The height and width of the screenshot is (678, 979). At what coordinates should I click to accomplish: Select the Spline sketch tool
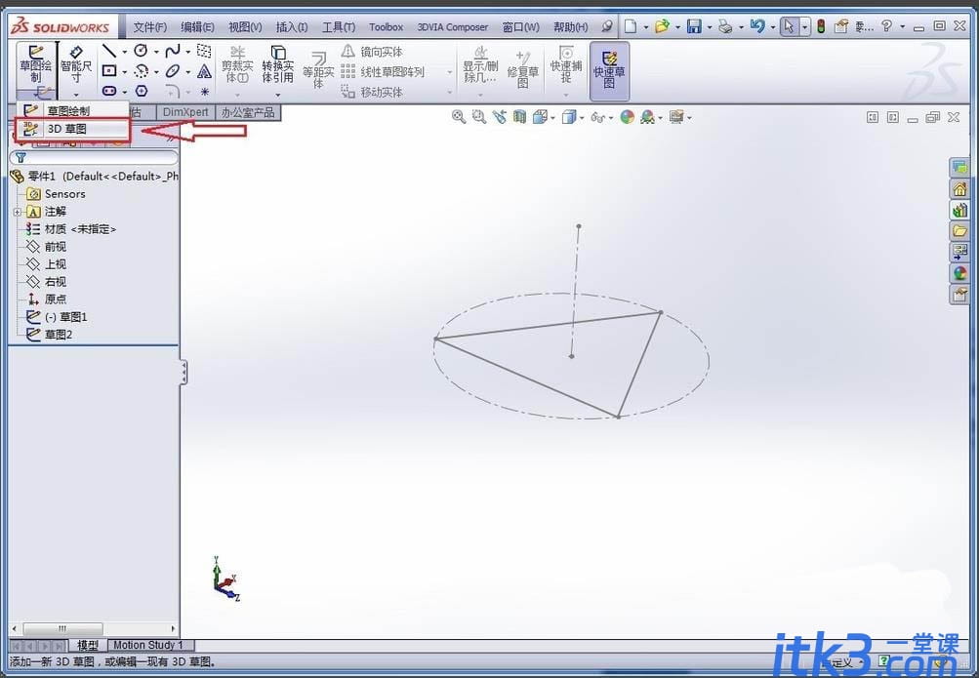tap(173, 51)
